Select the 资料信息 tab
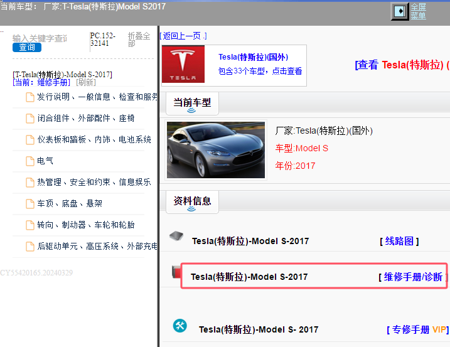The image size is (450, 347). [192, 202]
